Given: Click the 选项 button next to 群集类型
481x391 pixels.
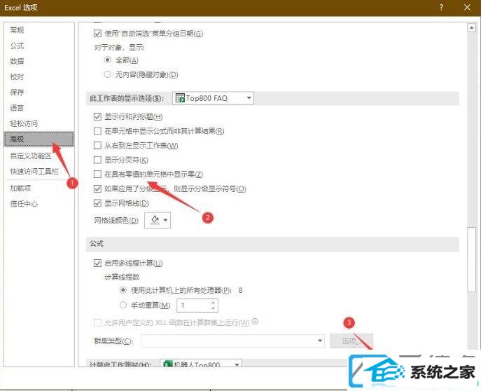Looking at the screenshot, I should pyautogui.click(x=351, y=341).
